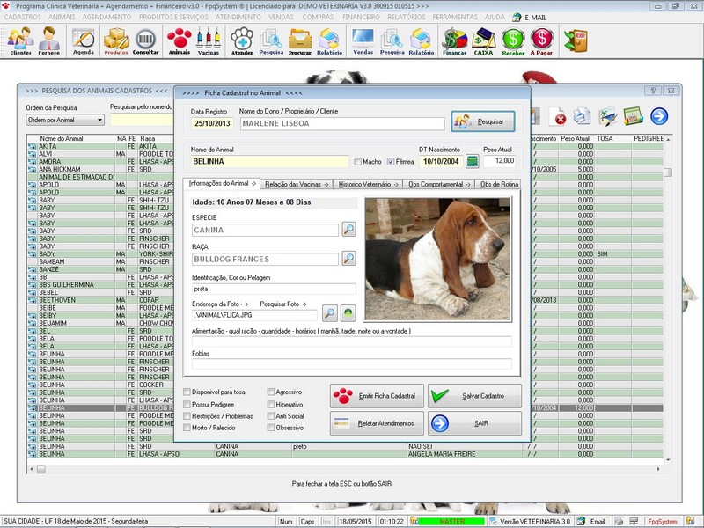Click the Fobias text field

click(x=351, y=363)
